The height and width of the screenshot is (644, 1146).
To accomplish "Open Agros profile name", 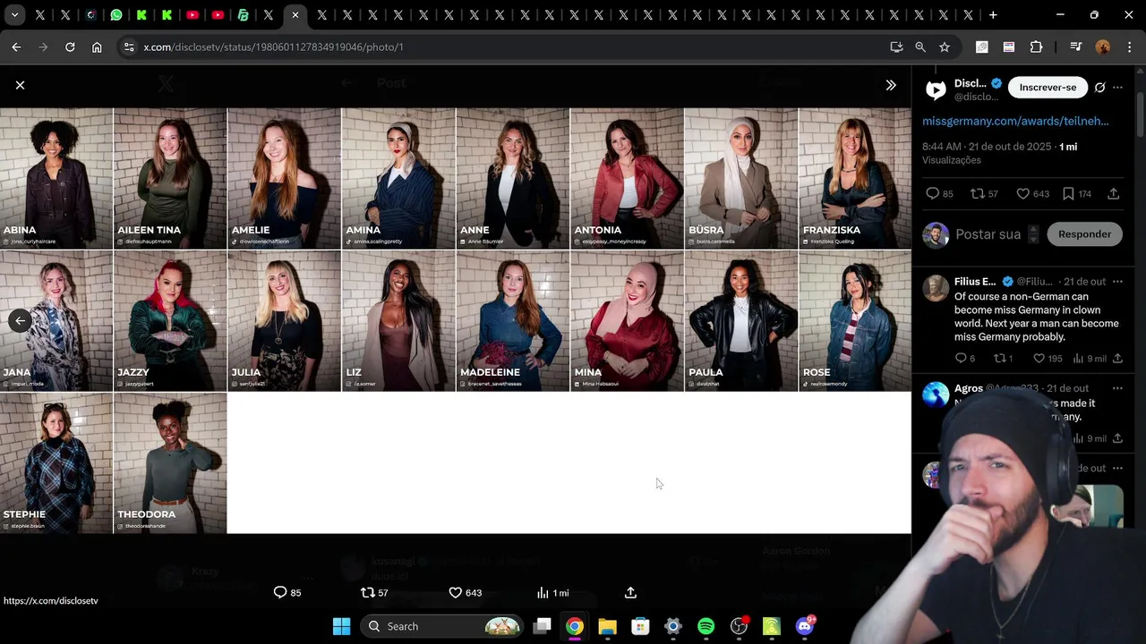I will point(969,388).
